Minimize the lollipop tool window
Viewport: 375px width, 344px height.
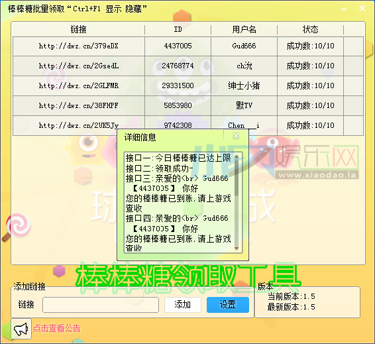tap(344, 9)
